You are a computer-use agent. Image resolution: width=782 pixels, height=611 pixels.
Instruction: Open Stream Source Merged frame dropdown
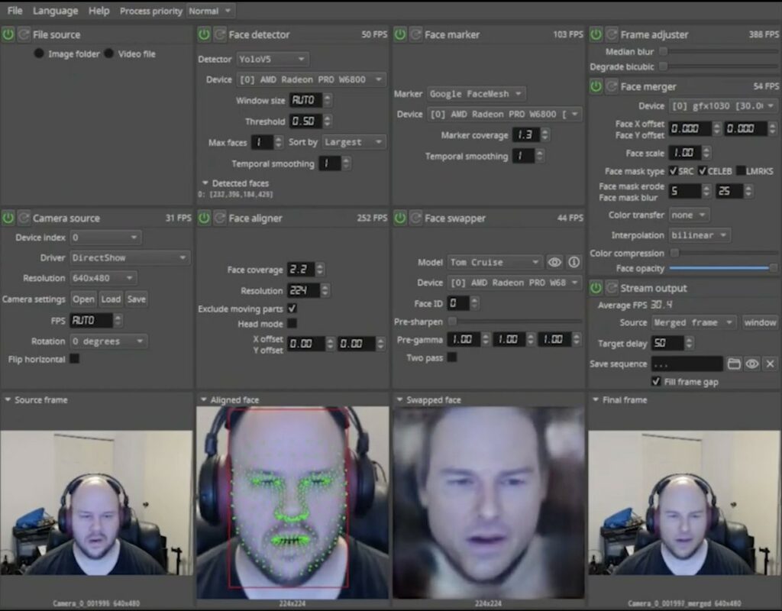tap(694, 323)
